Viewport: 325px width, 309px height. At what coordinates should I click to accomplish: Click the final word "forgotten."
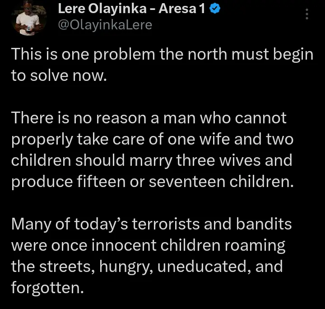[x=47, y=287]
